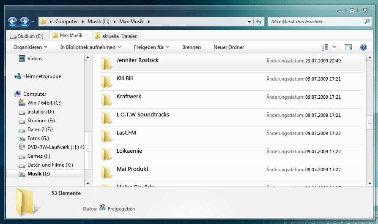Open Studium (E:) drive in navigation pane

[x=41, y=121]
